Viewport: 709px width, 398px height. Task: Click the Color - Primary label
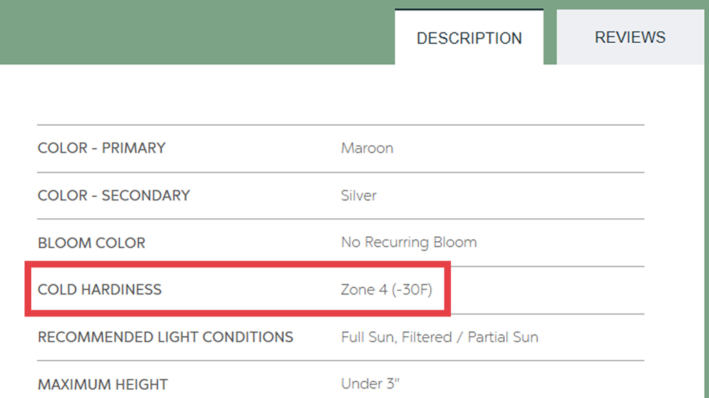pyautogui.click(x=102, y=148)
